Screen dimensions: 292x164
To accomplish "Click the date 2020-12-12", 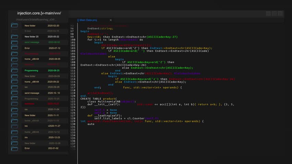I will click(54, 132).
